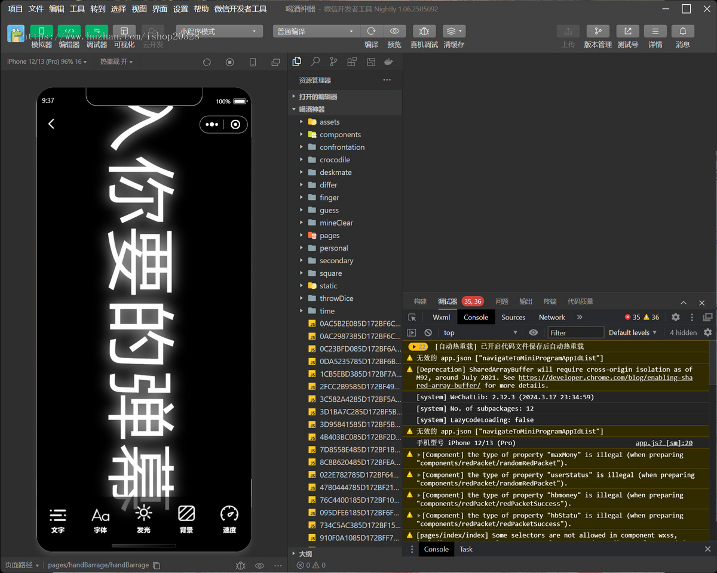Switch to the Sources tab

(513, 318)
